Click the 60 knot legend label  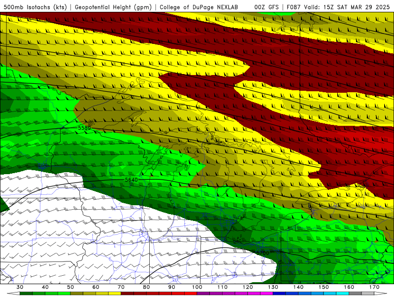point(96,287)
